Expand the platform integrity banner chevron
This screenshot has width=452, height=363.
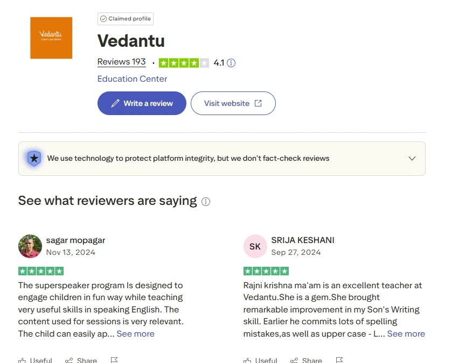pos(412,159)
